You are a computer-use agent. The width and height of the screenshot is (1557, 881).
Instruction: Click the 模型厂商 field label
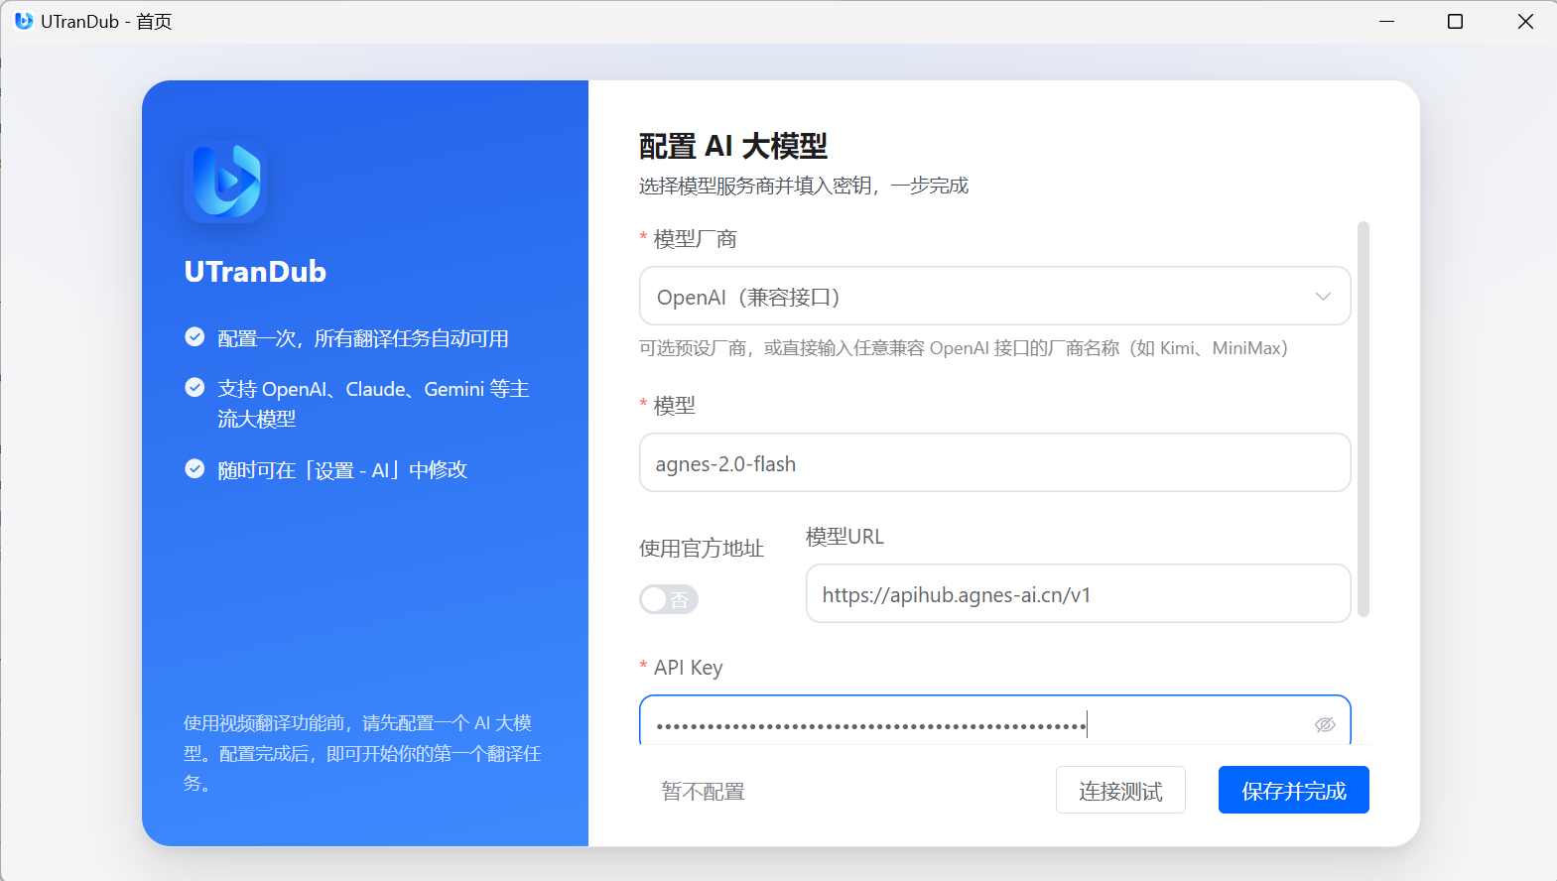coord(695,239)
